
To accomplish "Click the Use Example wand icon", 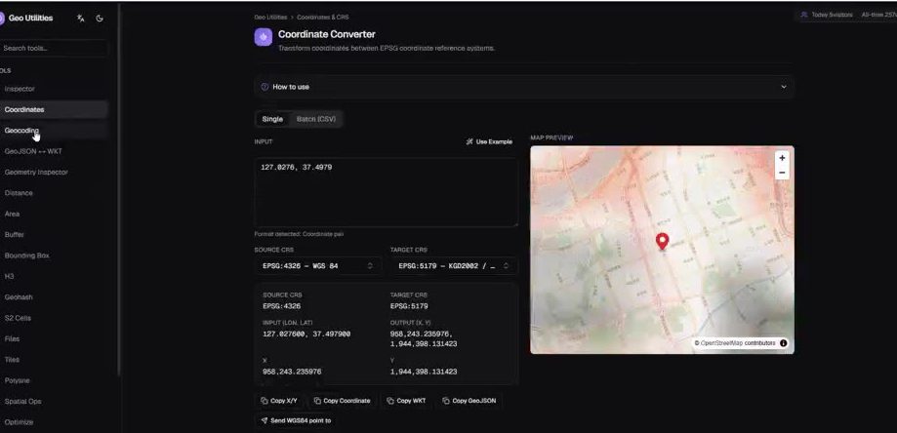I will click(469, 141).
